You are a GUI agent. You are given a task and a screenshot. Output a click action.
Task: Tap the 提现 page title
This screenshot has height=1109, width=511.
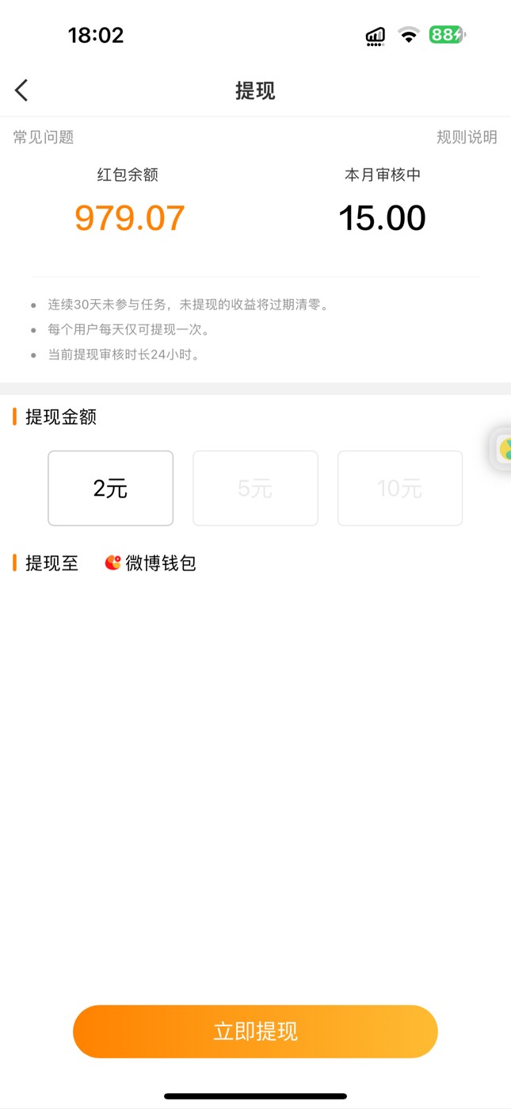click(255, 90)
